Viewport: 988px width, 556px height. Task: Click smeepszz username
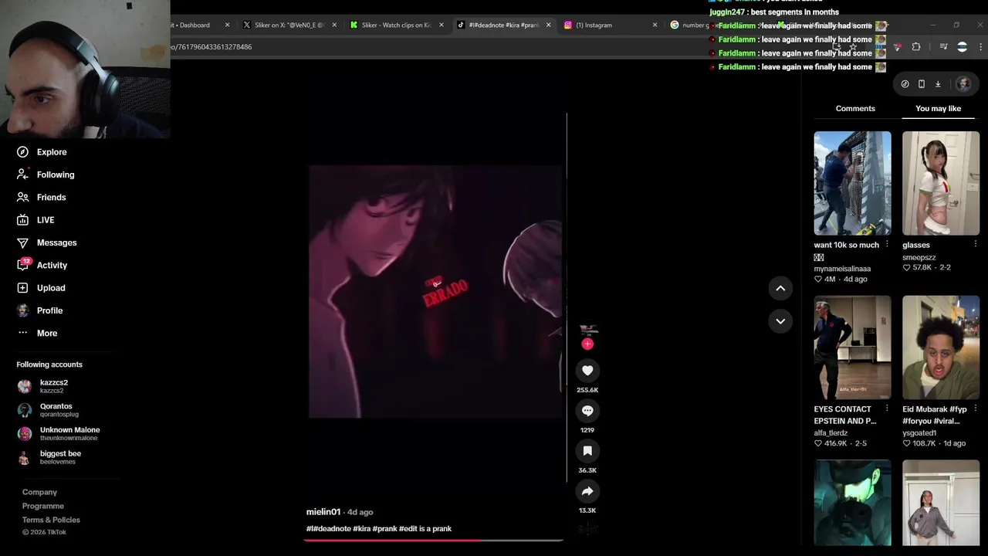click(x=919, y=257)
